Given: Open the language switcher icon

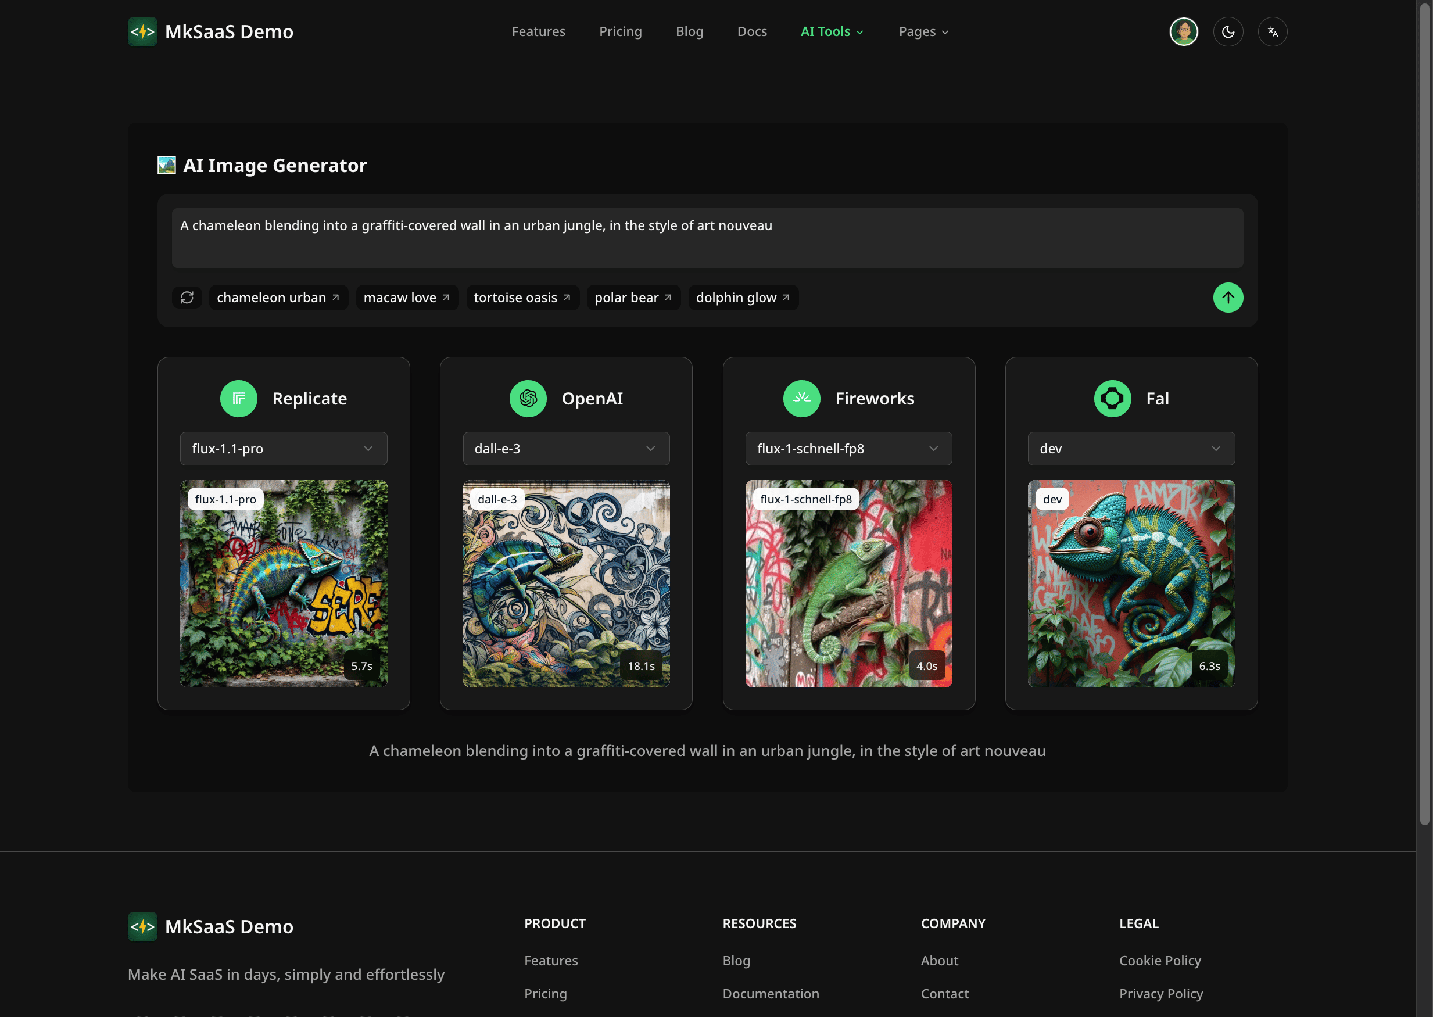Looking at the screenshot, I should pos(1273,31).
